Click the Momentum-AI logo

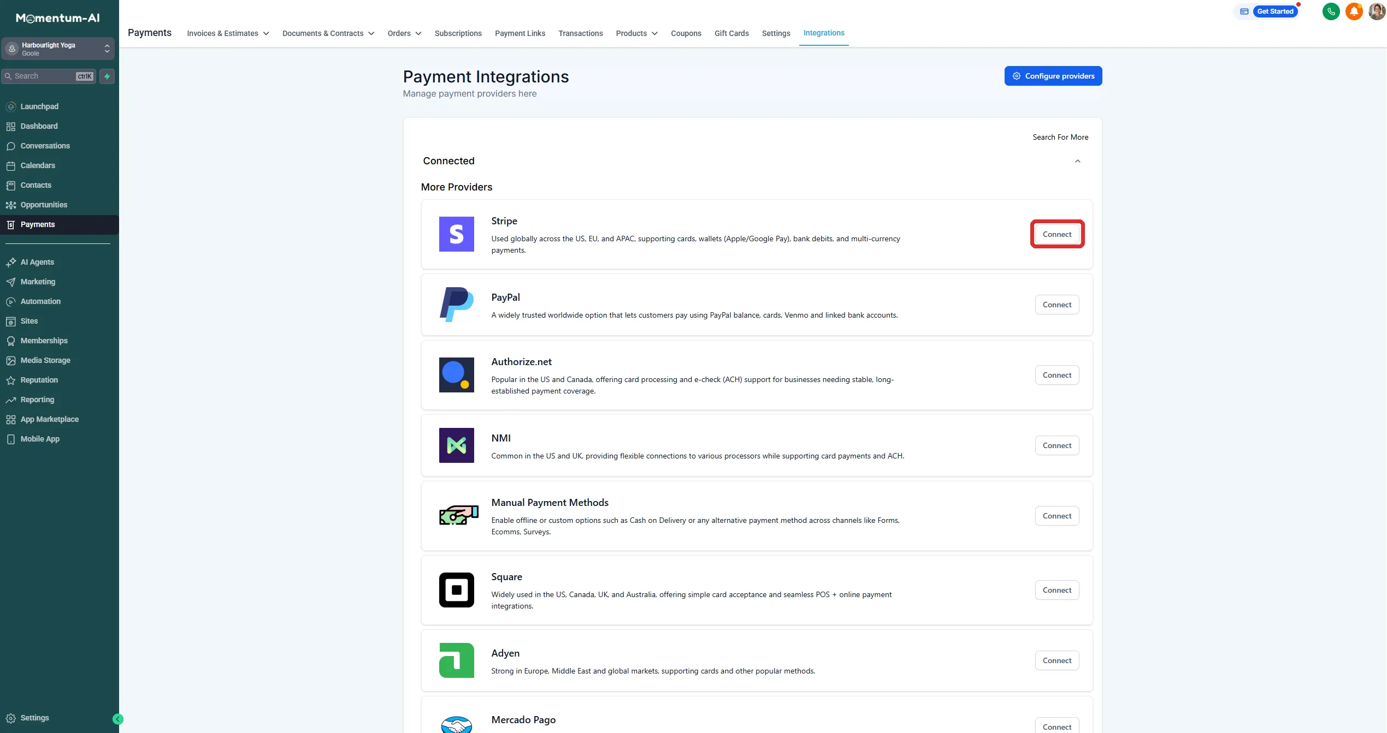(58, 18)
